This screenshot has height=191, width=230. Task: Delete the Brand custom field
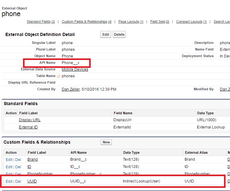(x=18, y=160)
